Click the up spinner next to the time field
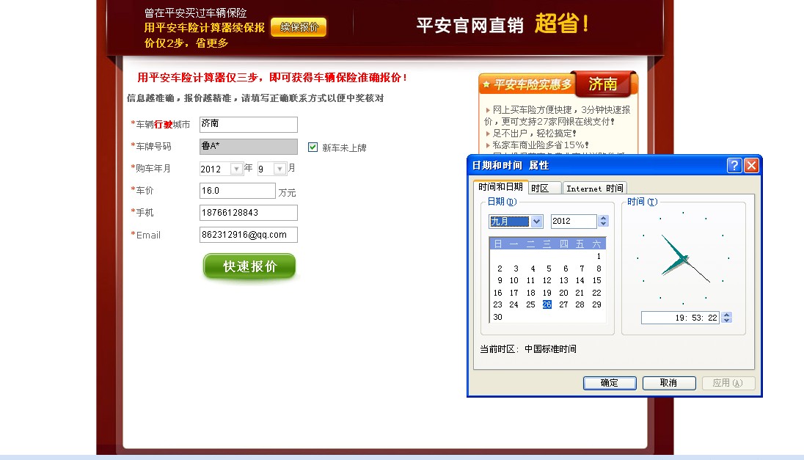This screenshot has height=460, width=804. (x=726, y=314)
